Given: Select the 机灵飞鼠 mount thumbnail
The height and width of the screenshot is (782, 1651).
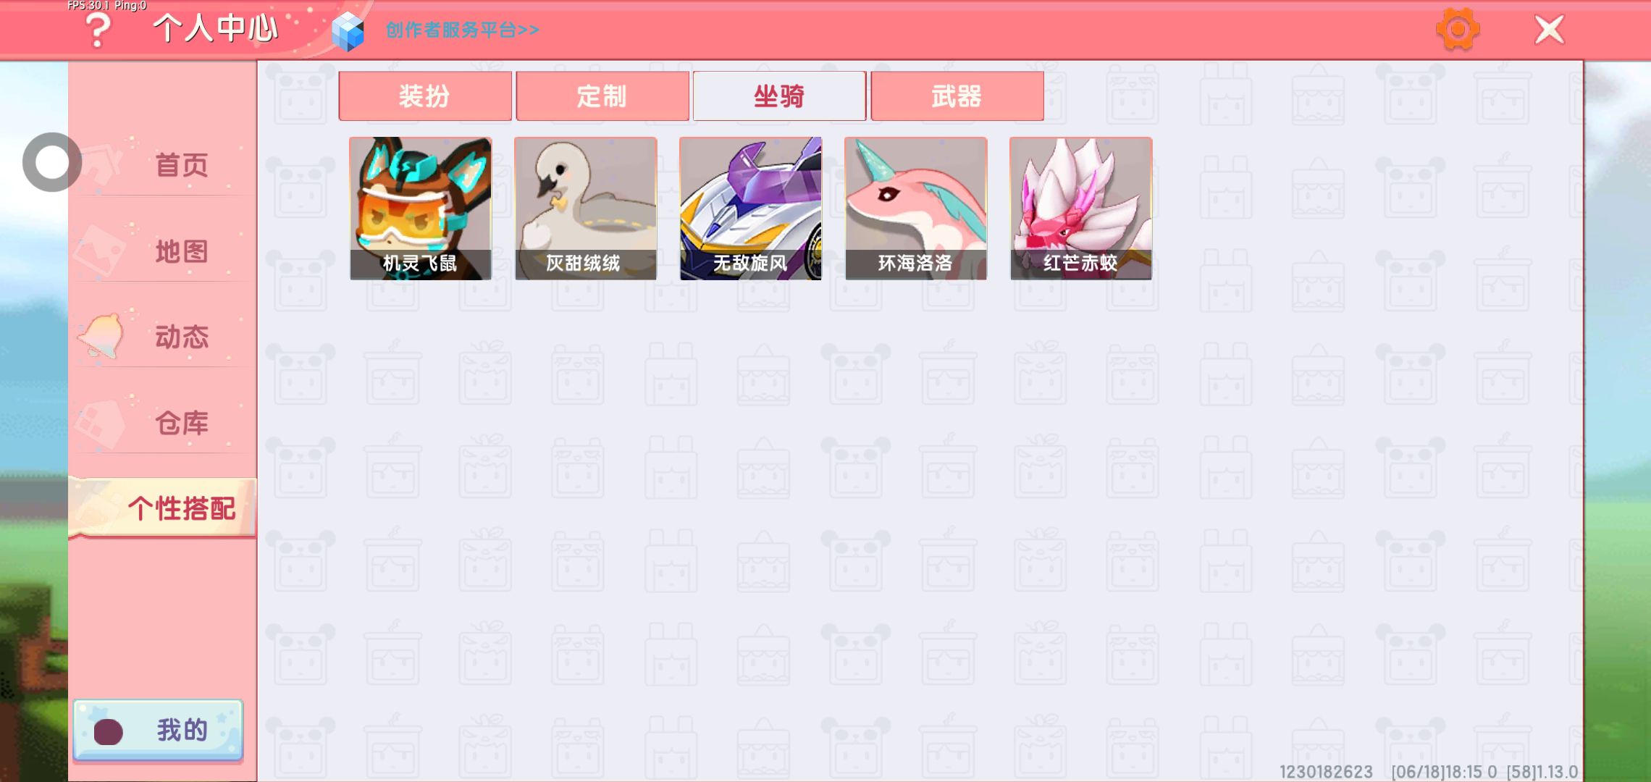Looking at the screenshot, I should pos(421,209).
